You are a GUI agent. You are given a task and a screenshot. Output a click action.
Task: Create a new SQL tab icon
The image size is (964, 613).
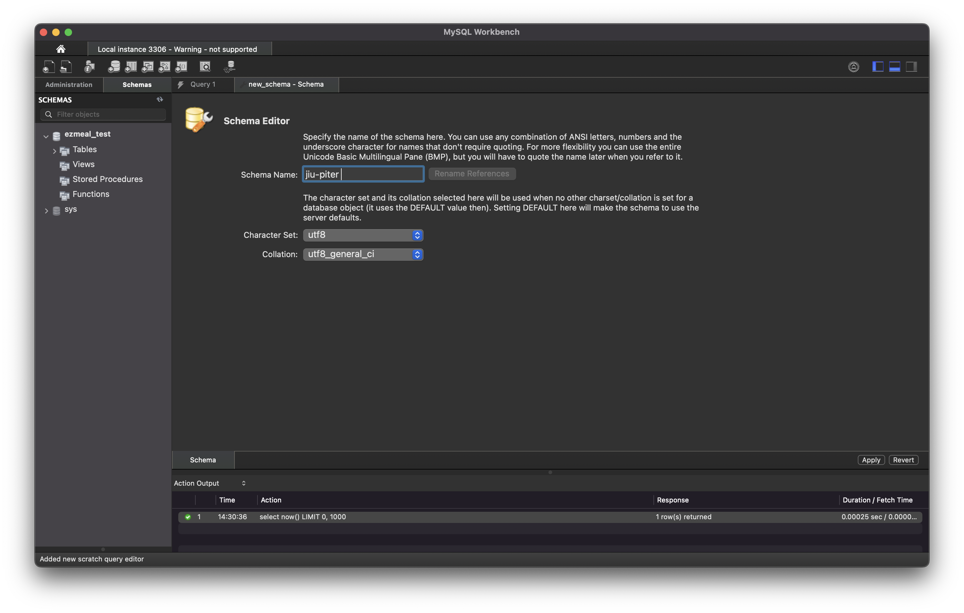pos(48,66)
